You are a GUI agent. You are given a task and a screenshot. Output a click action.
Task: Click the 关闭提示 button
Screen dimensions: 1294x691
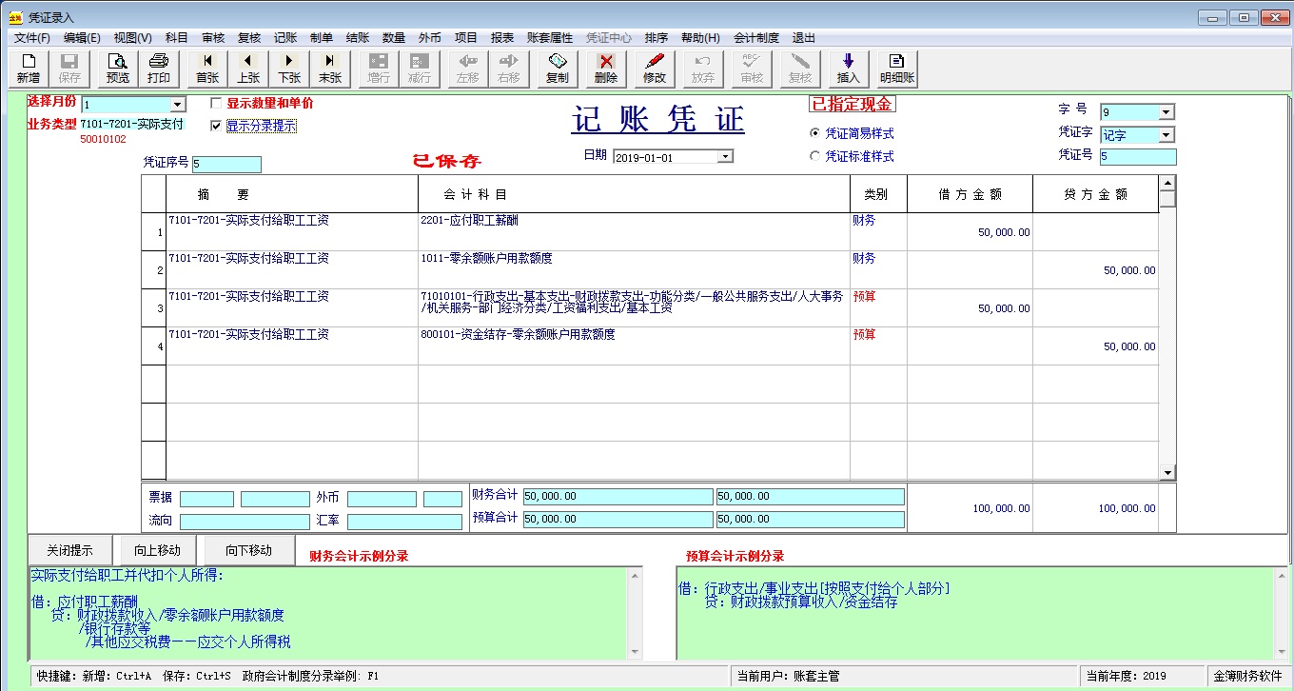click(70, 550)
